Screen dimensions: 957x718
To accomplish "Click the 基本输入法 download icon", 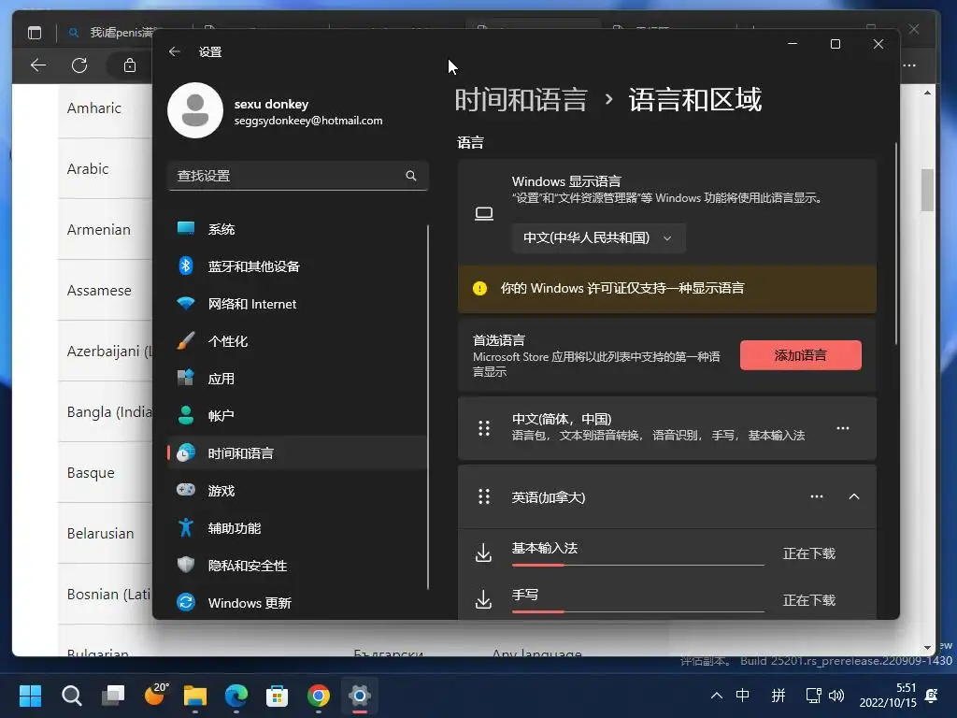I will [483, 553].
